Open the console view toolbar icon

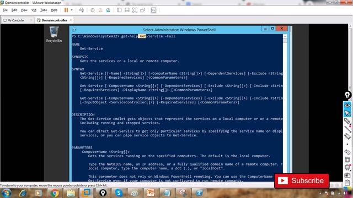[x=153, y=10]
